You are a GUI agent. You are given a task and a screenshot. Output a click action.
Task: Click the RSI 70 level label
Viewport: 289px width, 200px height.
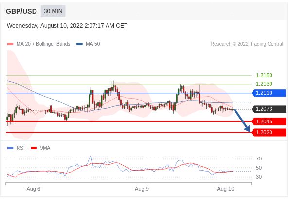[259, 159]
